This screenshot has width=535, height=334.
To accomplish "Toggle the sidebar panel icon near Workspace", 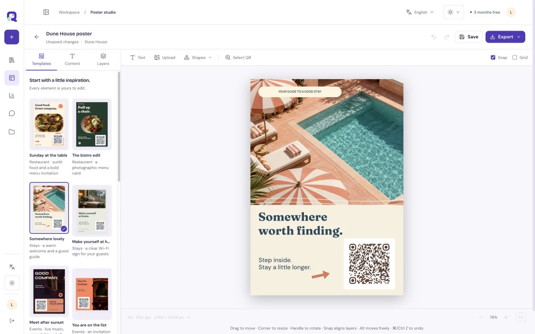I will [x=46, y=12].
